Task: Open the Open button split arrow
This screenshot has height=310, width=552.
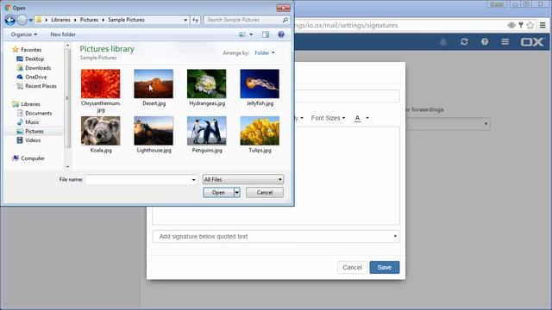Action: pos(237,193)
